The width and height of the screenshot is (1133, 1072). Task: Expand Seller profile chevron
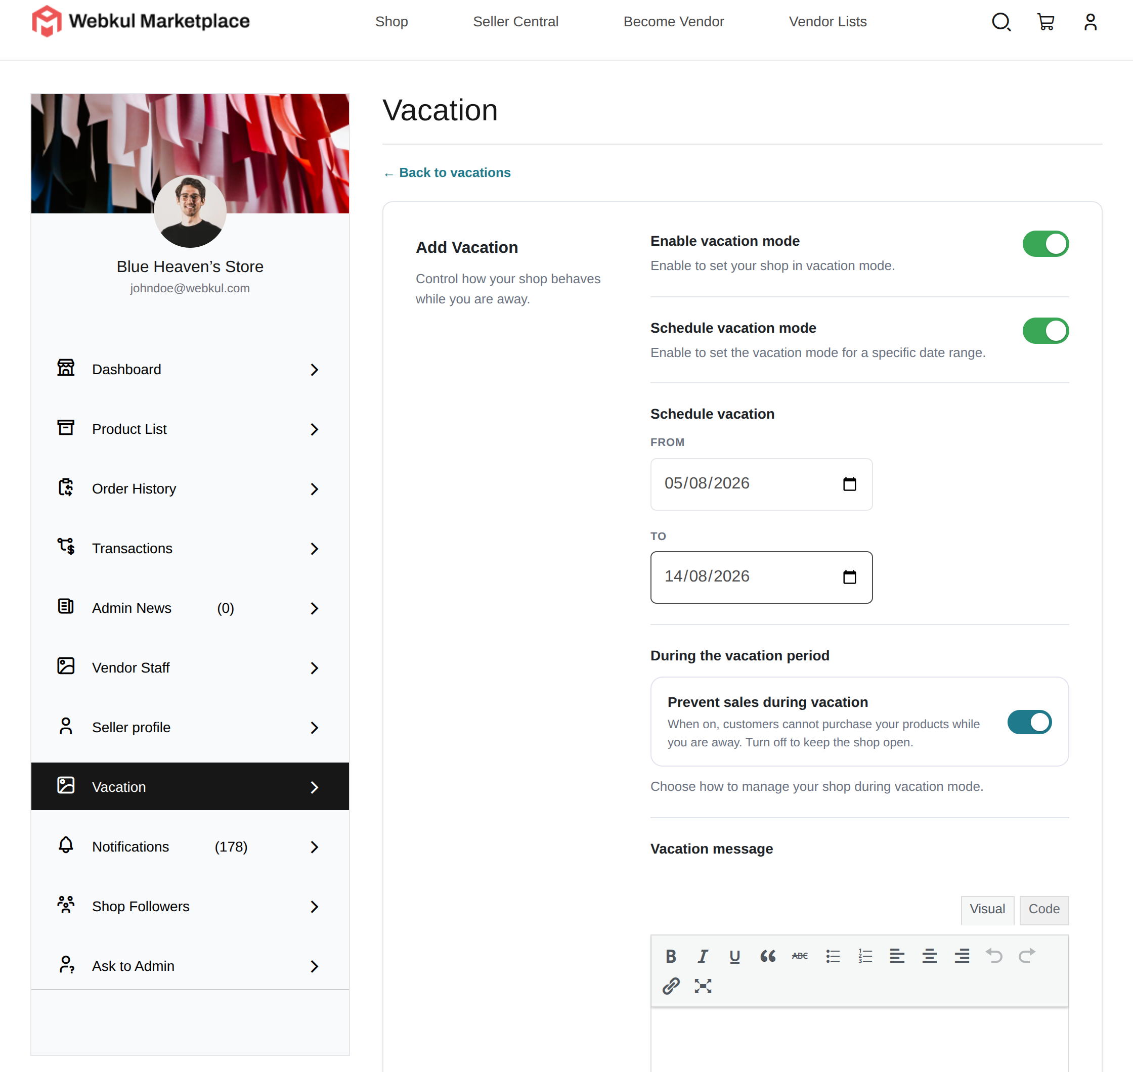pyautogui.click(x=314, y=728)
